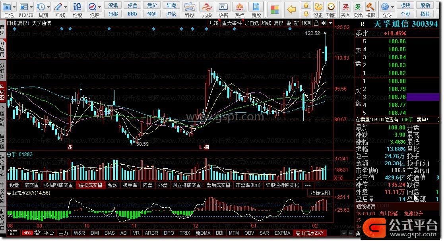Toggle the lock icon in chart header
444x241 pixels.
(316, 23)
